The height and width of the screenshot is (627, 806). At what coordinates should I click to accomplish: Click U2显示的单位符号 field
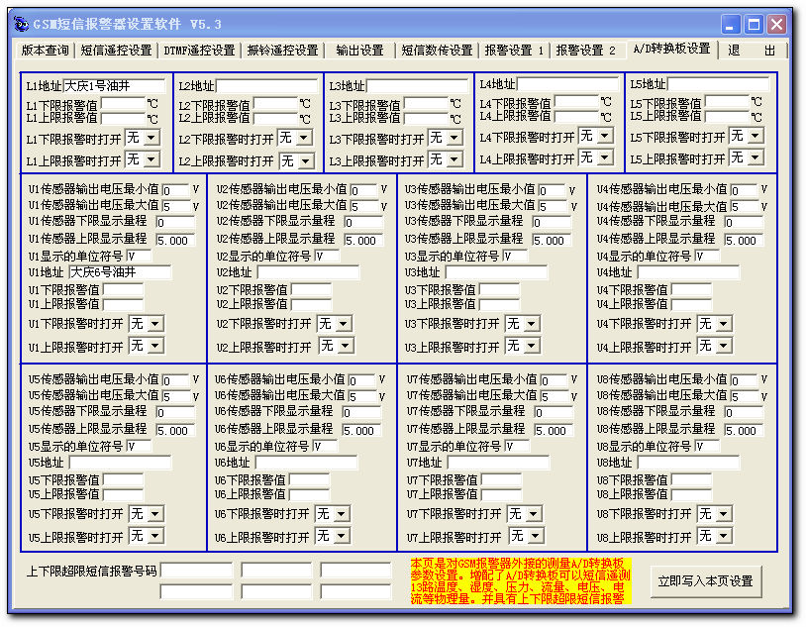[x=326, y=257]
